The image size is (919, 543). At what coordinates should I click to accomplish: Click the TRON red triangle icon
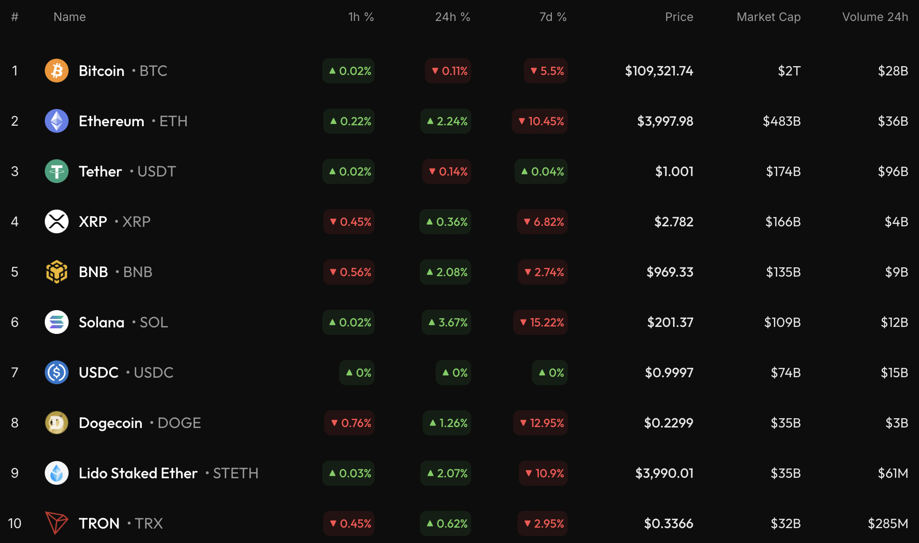(x=56, y=523)
